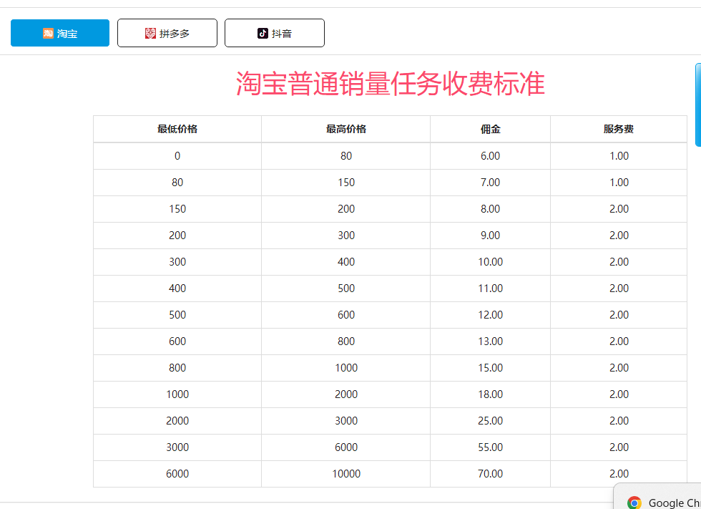Click the 25.00 commission cell
This screenshot has width=701, height=509.
(x=491, y=421)
